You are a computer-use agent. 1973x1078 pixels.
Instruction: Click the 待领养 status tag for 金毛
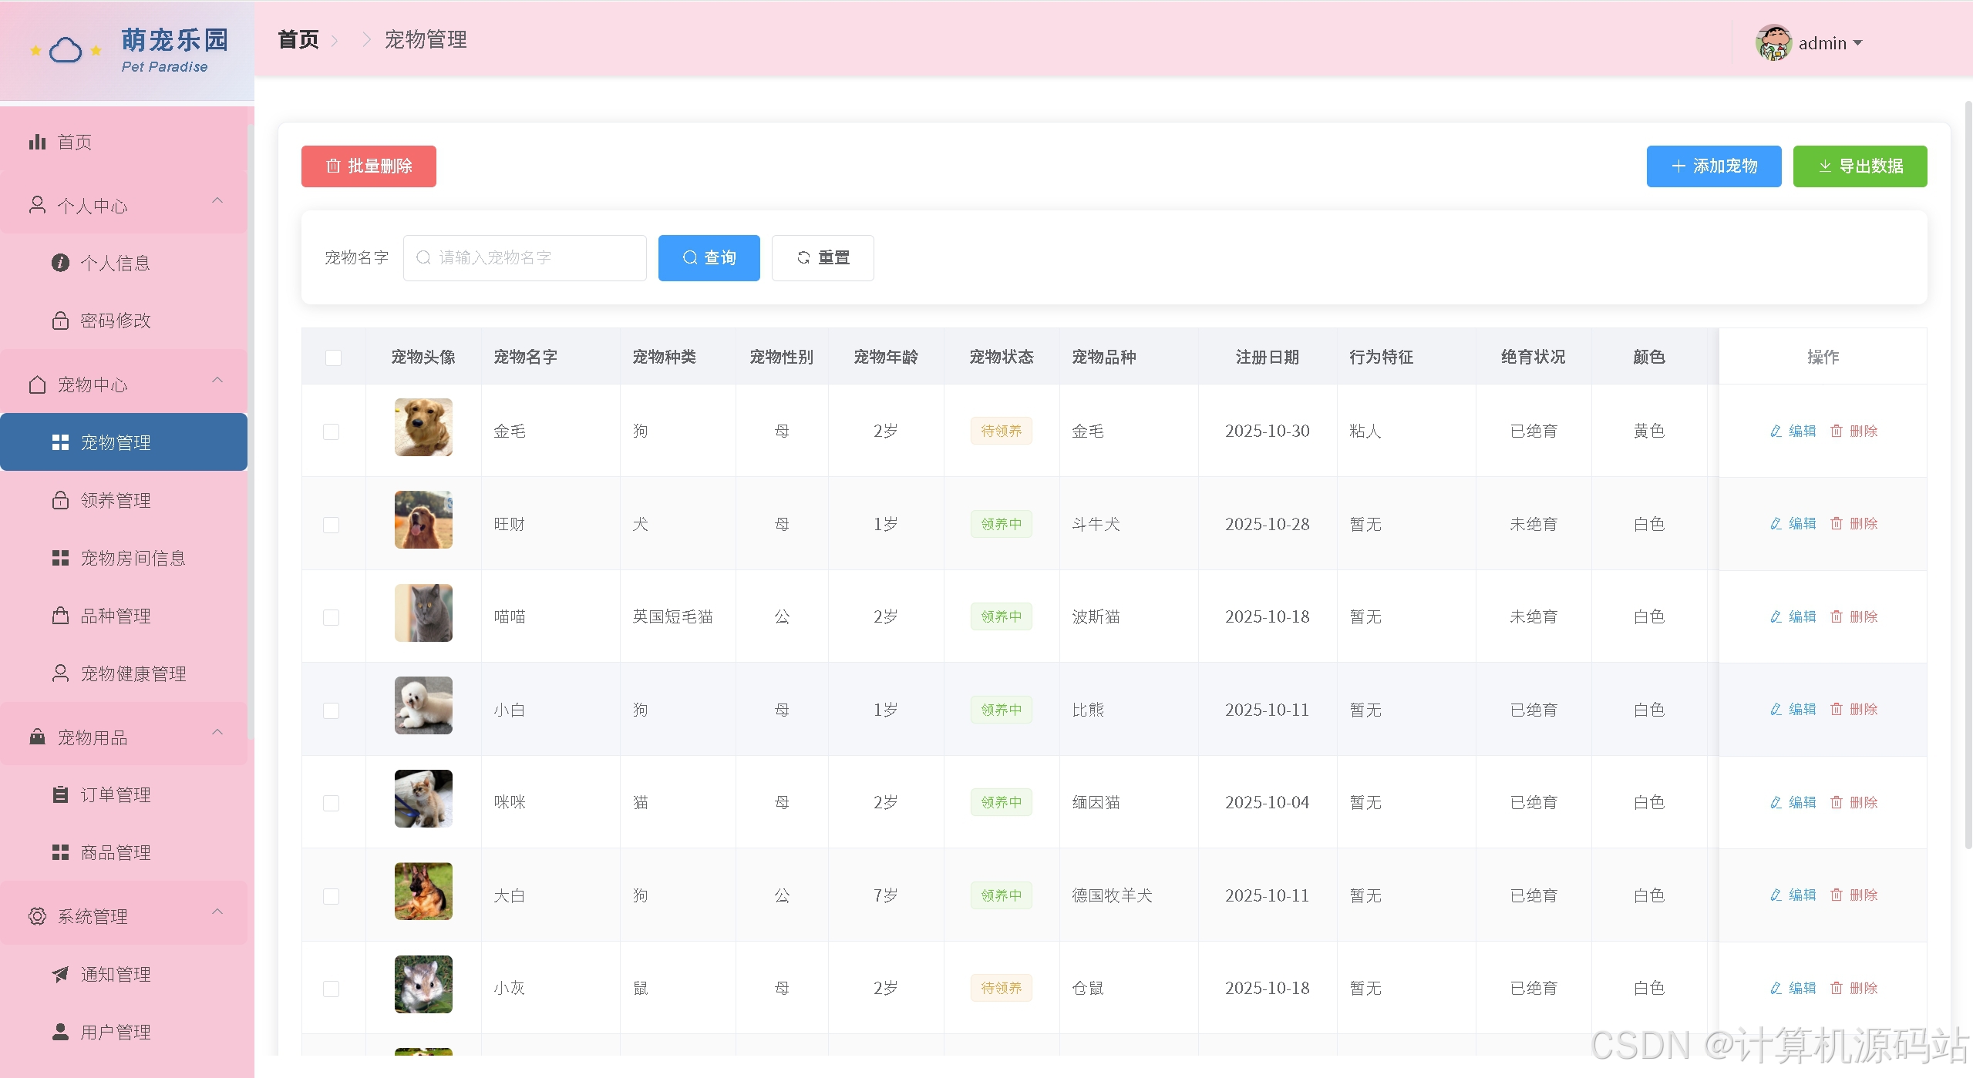pyautogui.click(x=1001, y=431)
